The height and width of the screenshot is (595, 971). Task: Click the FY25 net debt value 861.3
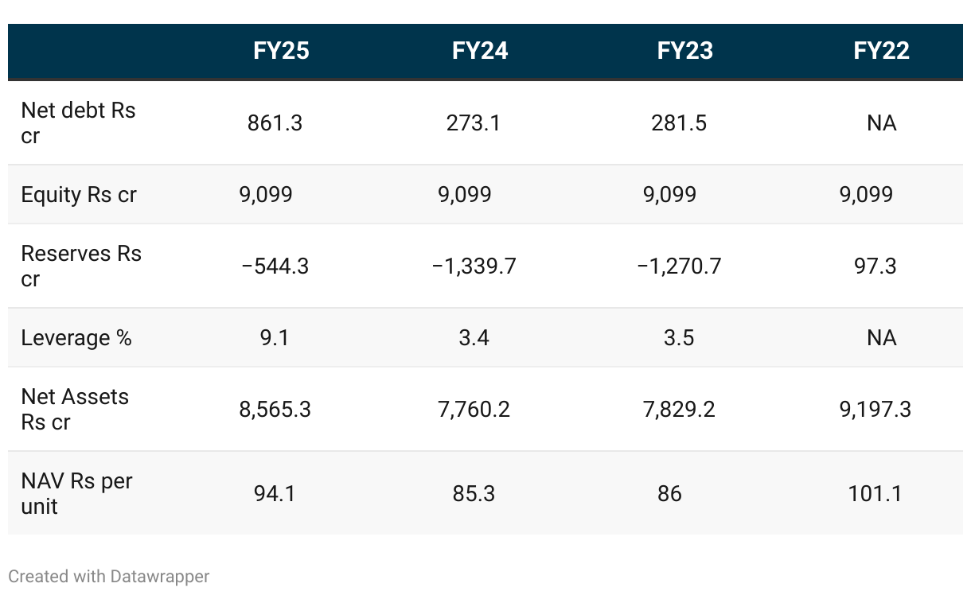tap(275, 123)
